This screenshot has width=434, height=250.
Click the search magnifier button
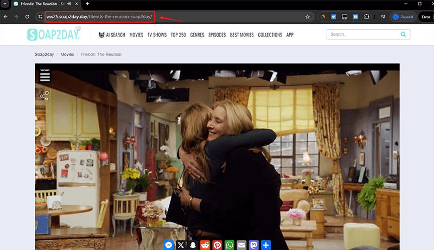[x=403, y=35]
